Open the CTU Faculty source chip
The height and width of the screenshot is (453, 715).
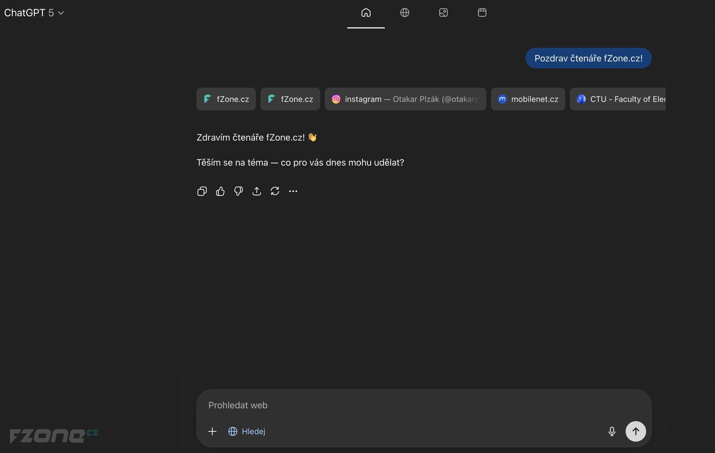tap(618, 99)
